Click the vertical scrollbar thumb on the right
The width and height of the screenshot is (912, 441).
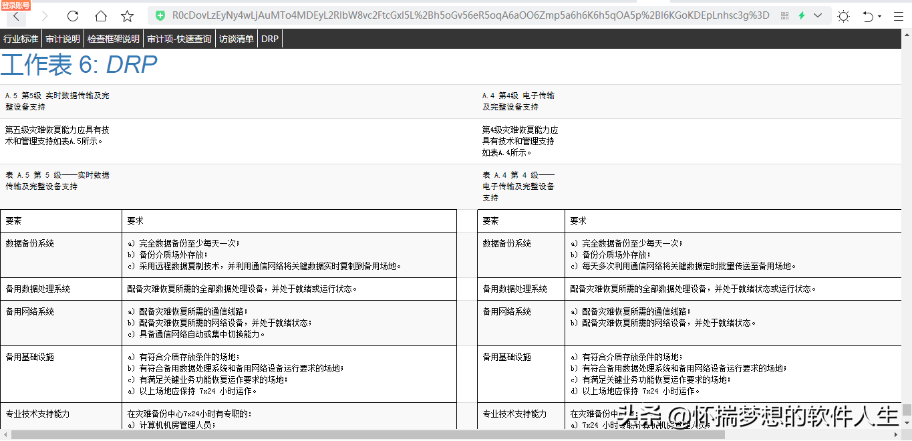pos(907,410)
